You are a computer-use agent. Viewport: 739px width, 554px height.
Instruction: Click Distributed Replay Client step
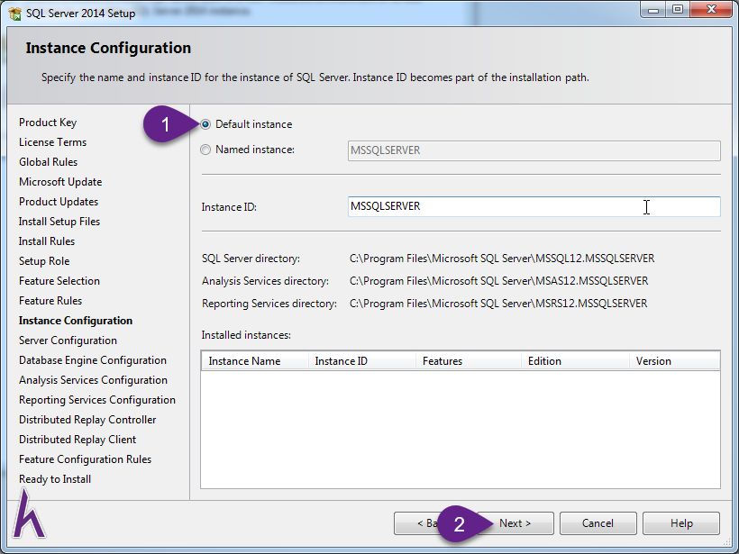[x=78, y=439]
